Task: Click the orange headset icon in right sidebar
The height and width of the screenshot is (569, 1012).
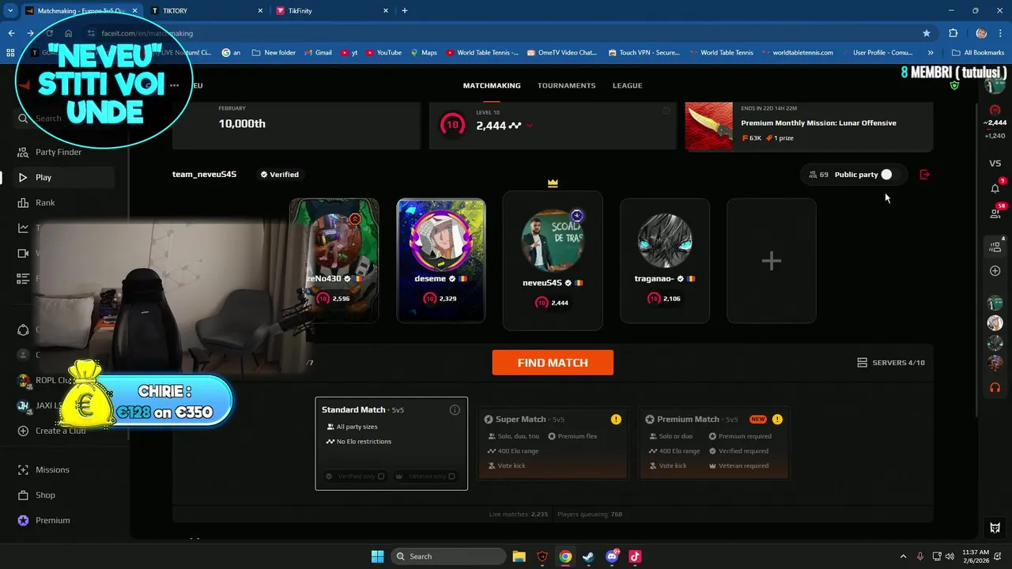Action: click(995, 388)
